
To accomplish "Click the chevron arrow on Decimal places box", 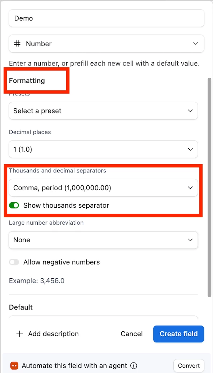I will click(190, 149).
